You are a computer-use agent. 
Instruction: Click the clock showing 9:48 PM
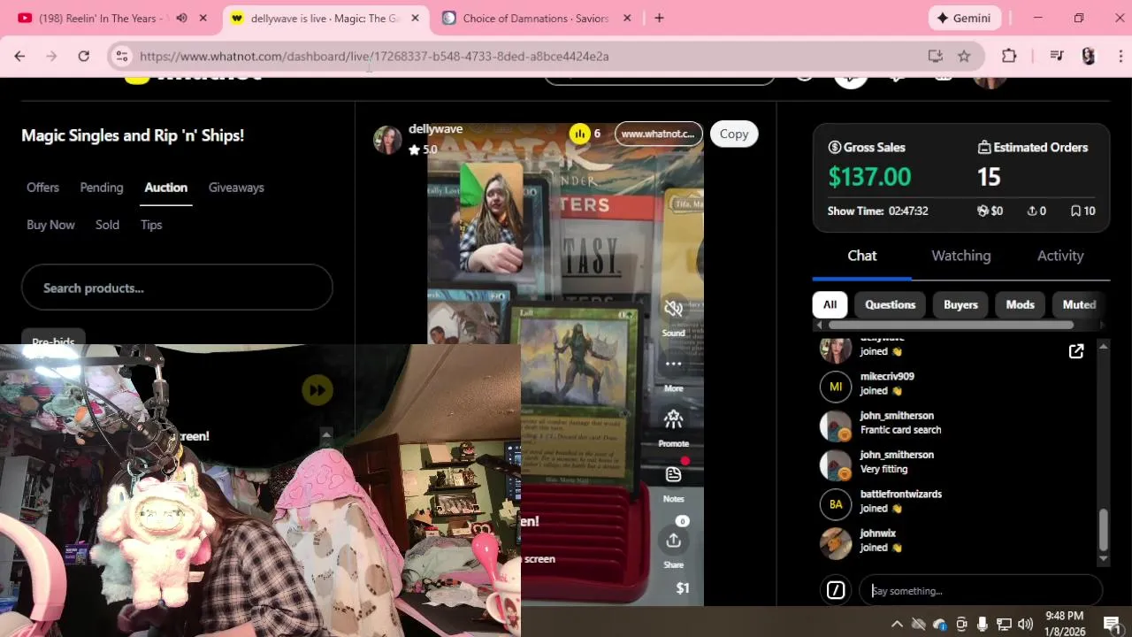[1064, 616]
